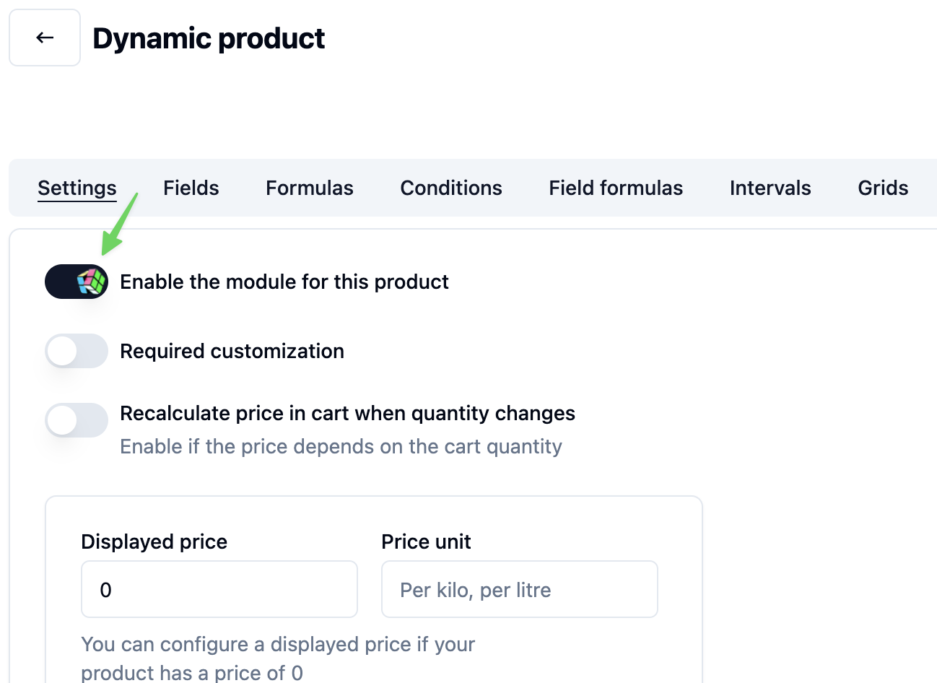Screen dimensions: 937x683
Task: Open the Formulas tab
Action: tap(309, 188)
